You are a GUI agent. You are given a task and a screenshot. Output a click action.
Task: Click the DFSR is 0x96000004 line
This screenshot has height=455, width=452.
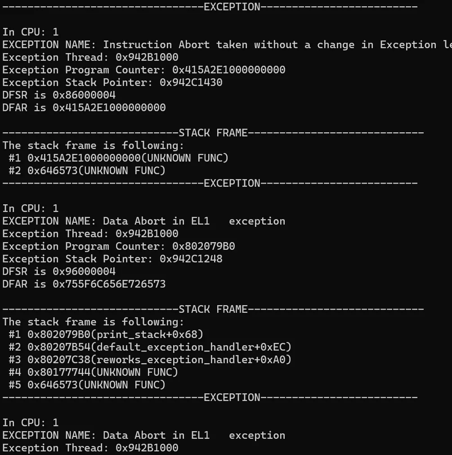click(59, 271)
